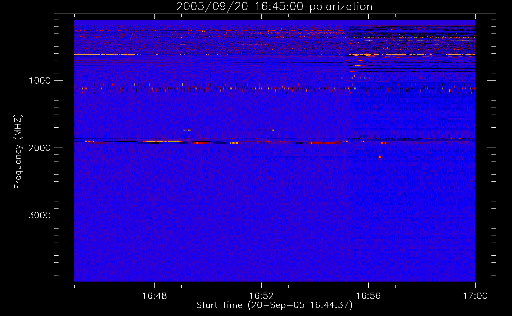Click the 2000 frequency tick label

tap(40, 148)
